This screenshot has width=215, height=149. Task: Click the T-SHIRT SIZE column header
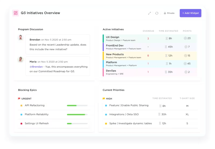187,98
